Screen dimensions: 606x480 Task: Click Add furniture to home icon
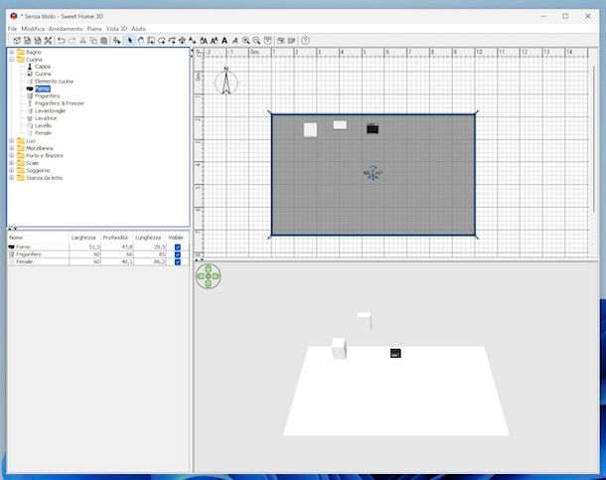[x=116, y=40]
